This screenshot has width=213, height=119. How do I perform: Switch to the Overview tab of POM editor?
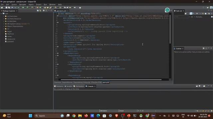tap(58, 82)
